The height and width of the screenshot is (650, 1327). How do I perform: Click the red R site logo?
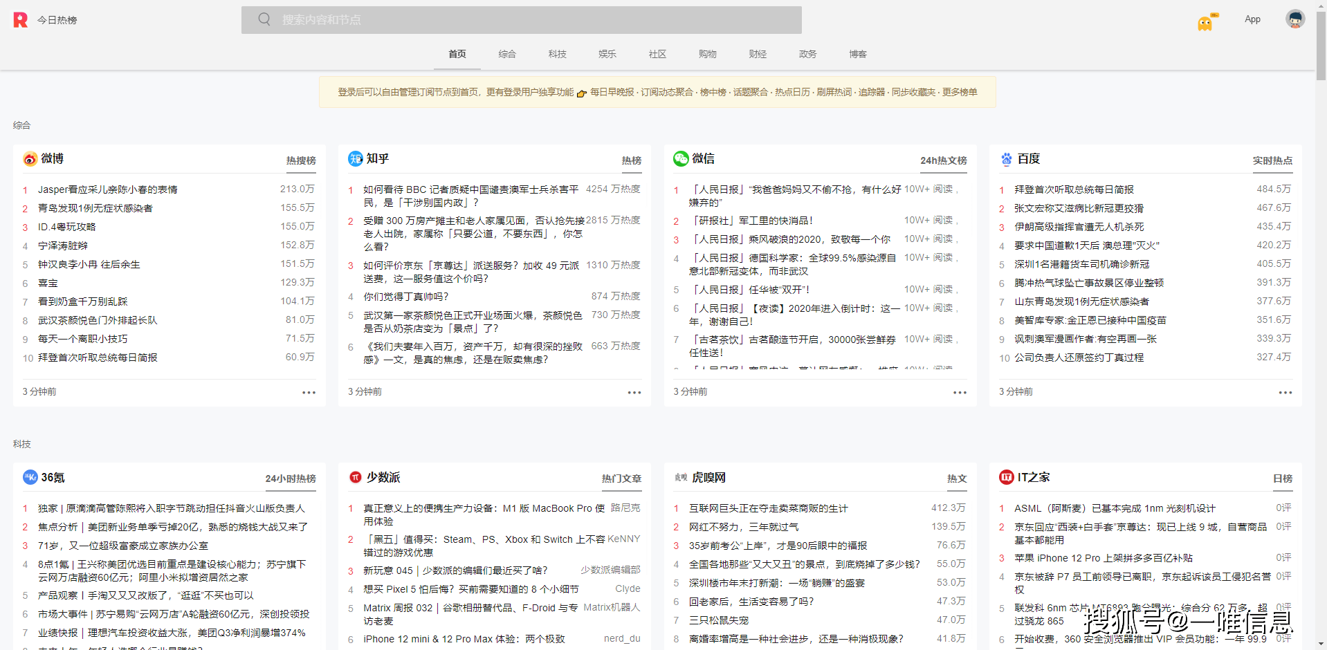21,20
